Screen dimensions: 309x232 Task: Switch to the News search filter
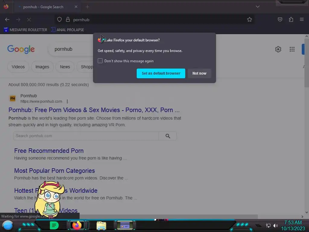tap(65, 67)
